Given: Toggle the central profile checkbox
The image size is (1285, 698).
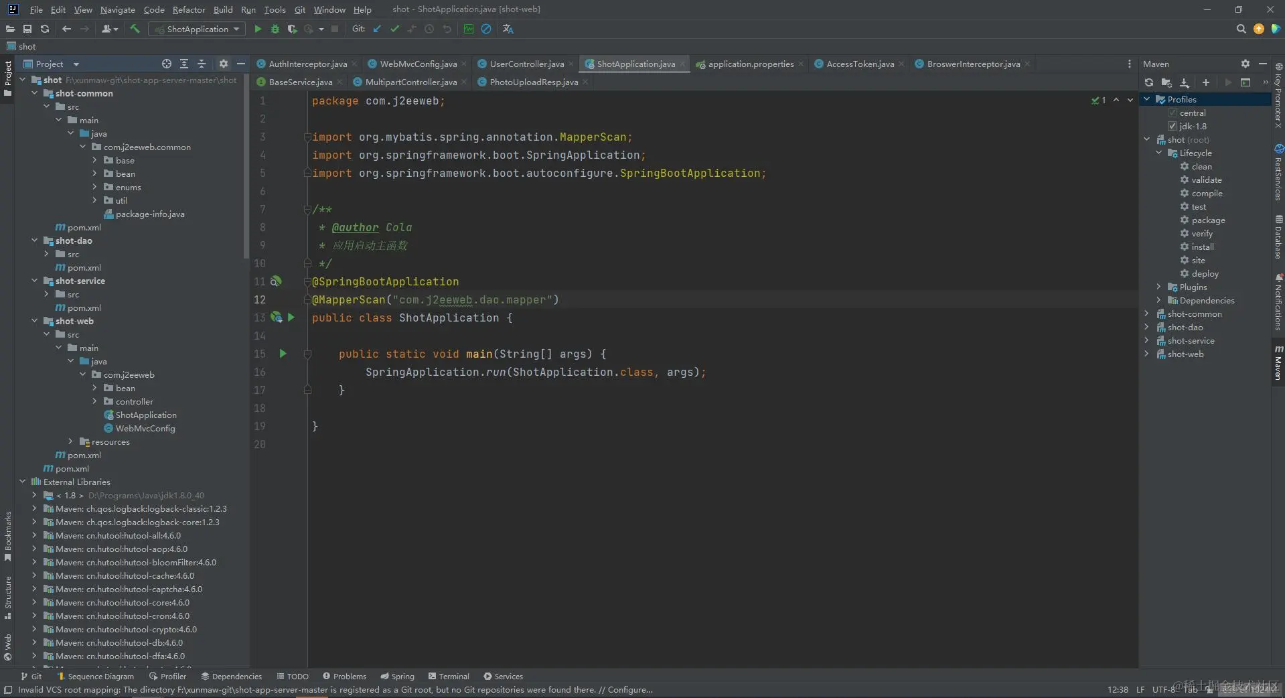Looking at the screenshot, I should coord(1173,113).
